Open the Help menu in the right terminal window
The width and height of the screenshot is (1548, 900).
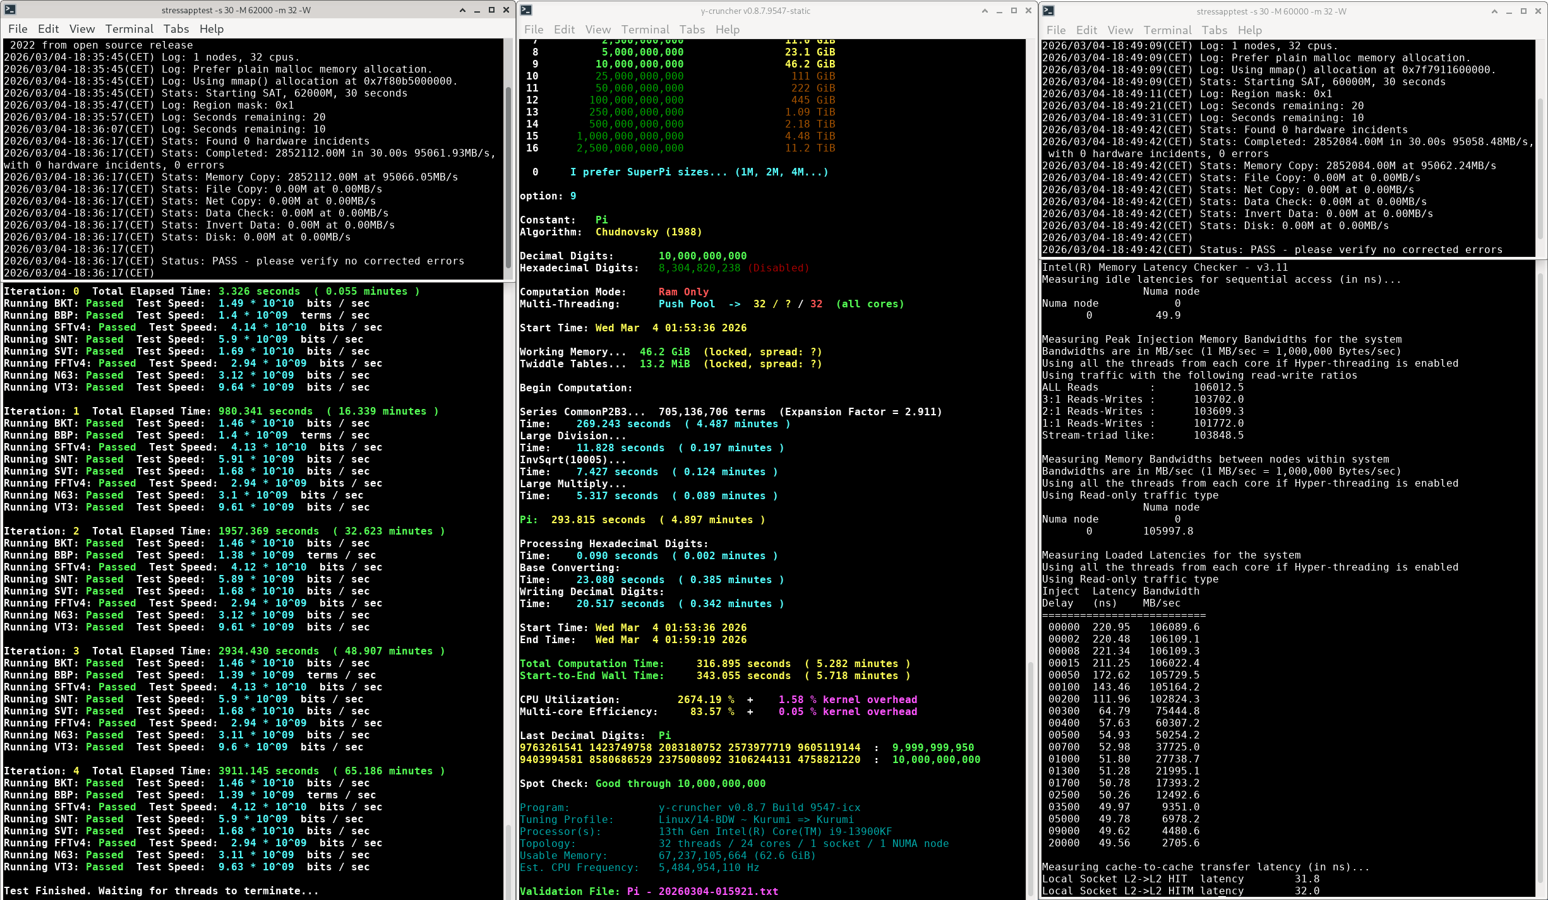(1249, 30)
